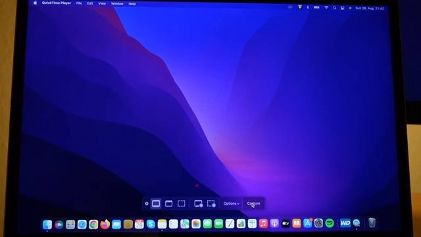Open App Store from the Dock

pyautogui.click(x=308, y=223)
